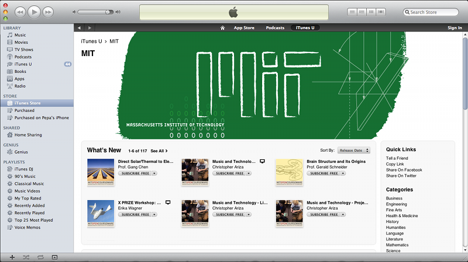Subscribe free to Brain Structure and Its Origins
The image size is (468, 262).
click(x=324, y=173)
